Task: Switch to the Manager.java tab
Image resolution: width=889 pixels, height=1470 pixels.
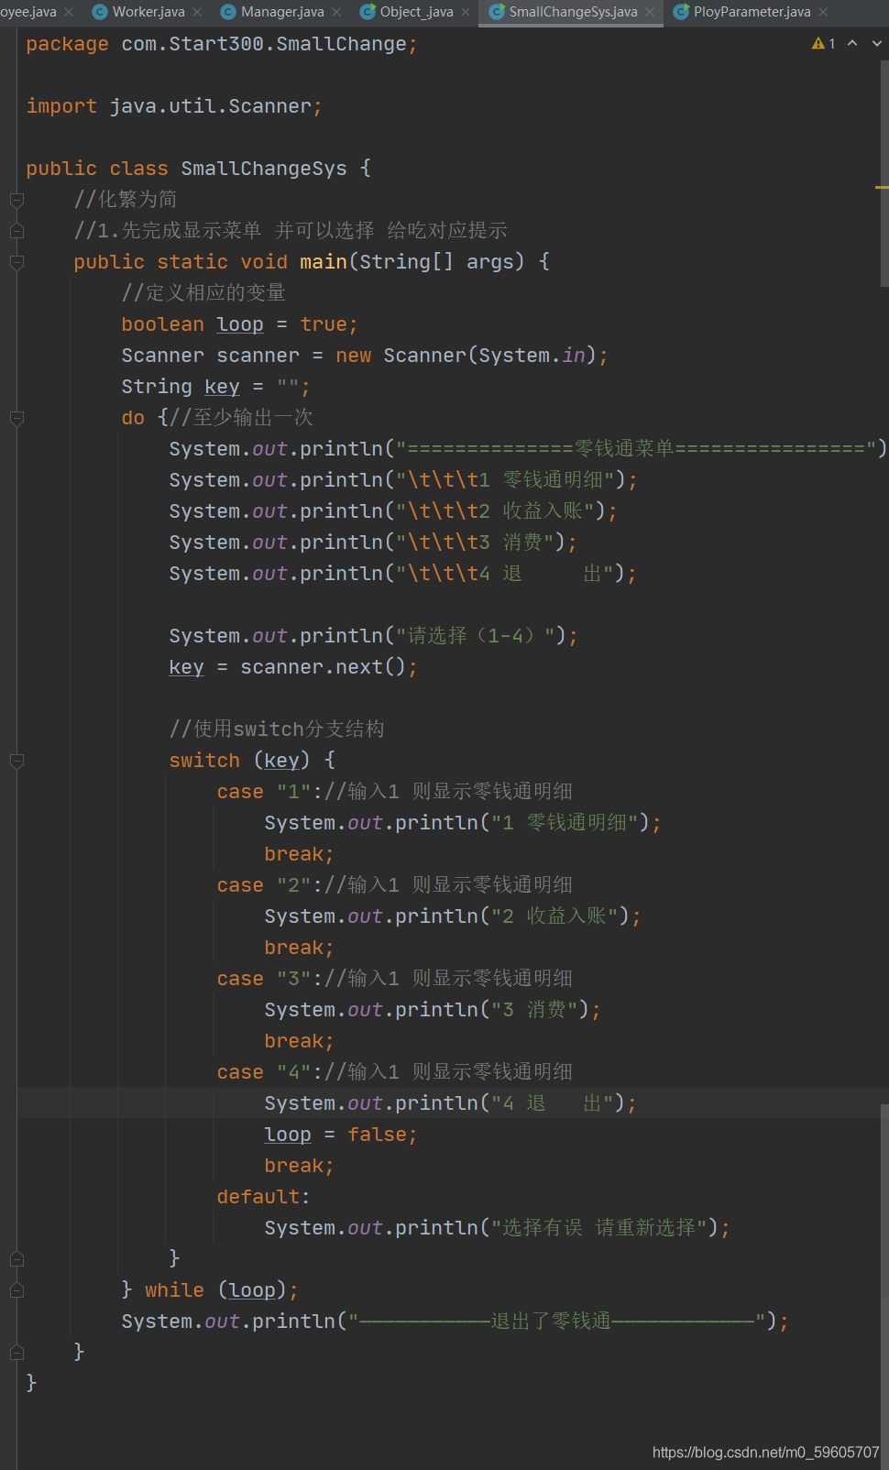Action: (x=282, y=12)
